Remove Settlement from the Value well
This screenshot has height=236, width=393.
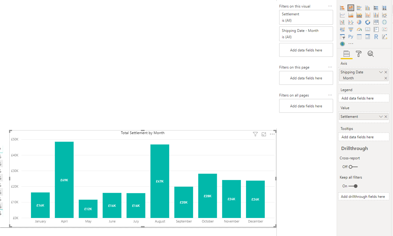(386, 117)
